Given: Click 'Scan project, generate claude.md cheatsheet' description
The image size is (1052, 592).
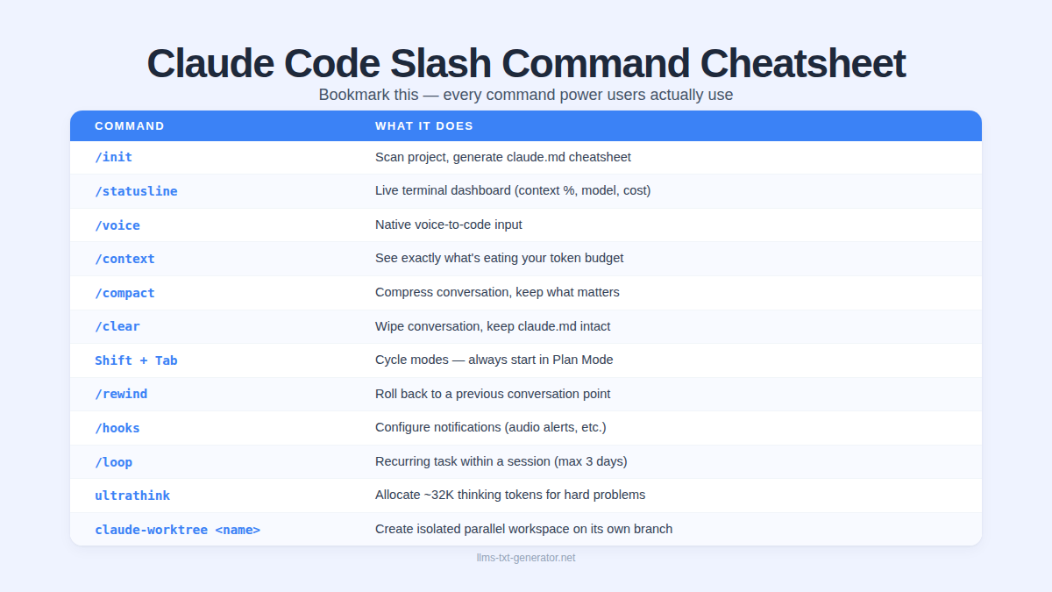Looking at the screenshot, I should (x=503, y=157).
